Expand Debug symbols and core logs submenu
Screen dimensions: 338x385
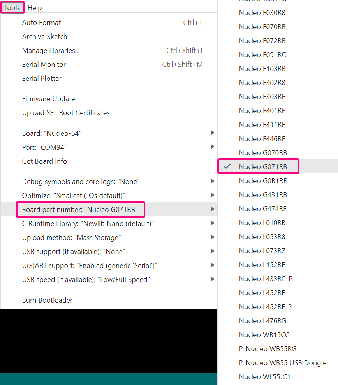tap(109, 182)
